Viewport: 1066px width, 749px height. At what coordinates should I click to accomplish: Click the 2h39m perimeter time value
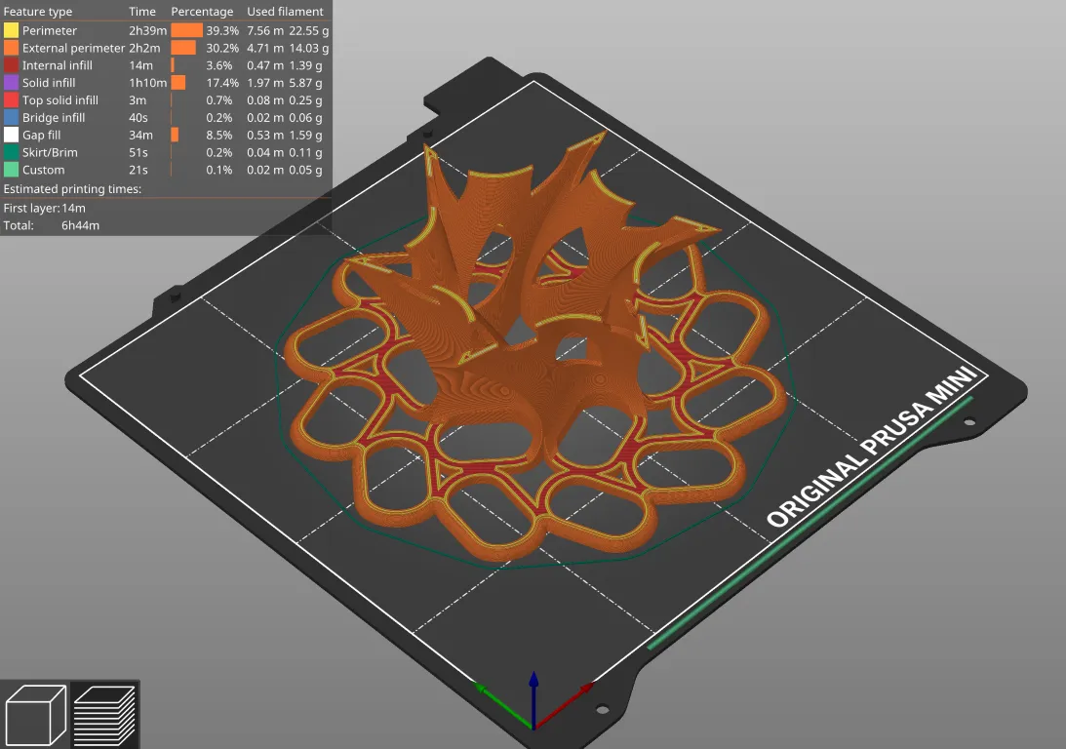[x=147, y=30]
